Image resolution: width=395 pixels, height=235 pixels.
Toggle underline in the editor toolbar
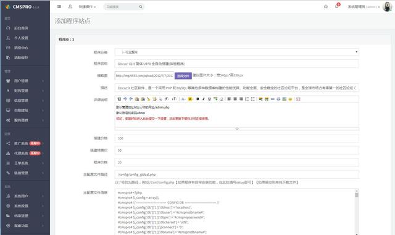(x=209, y=99)
